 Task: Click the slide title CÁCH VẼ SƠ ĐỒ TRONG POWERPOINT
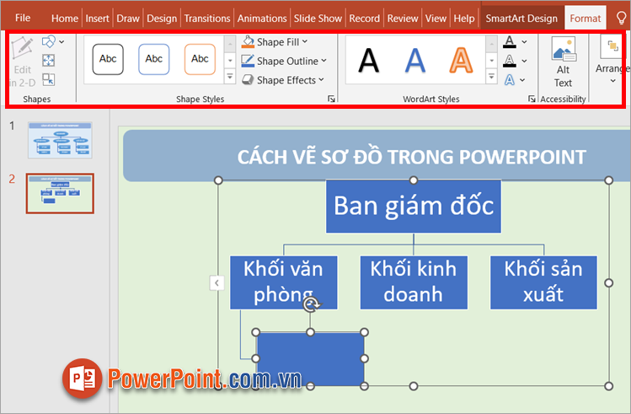(411, 157)
